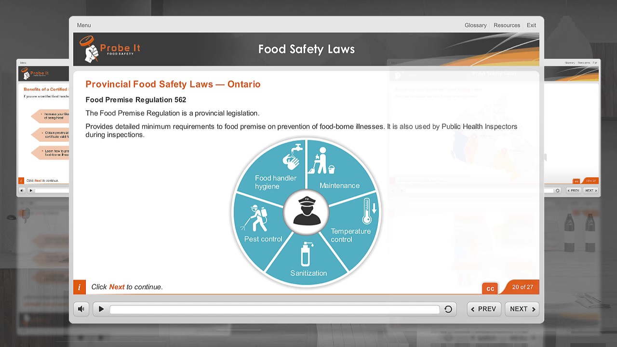The image size is (617, 347).
Task: Select the Pest control sprayer icon
Action: (255, 218)
